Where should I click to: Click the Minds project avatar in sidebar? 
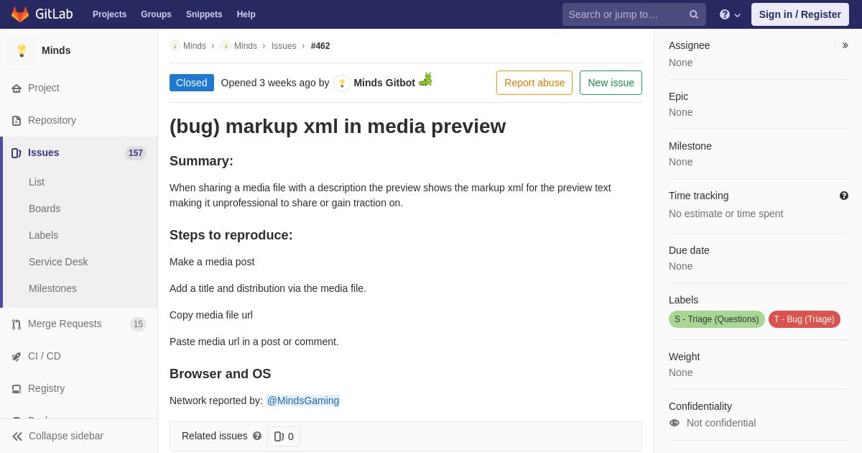pos(22,50)
